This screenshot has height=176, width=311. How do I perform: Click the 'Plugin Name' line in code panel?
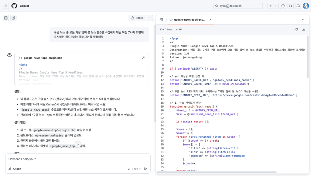202,46
